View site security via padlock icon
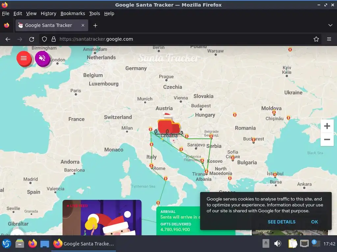This screenshot has height=252, width=337. click(54, 39)
